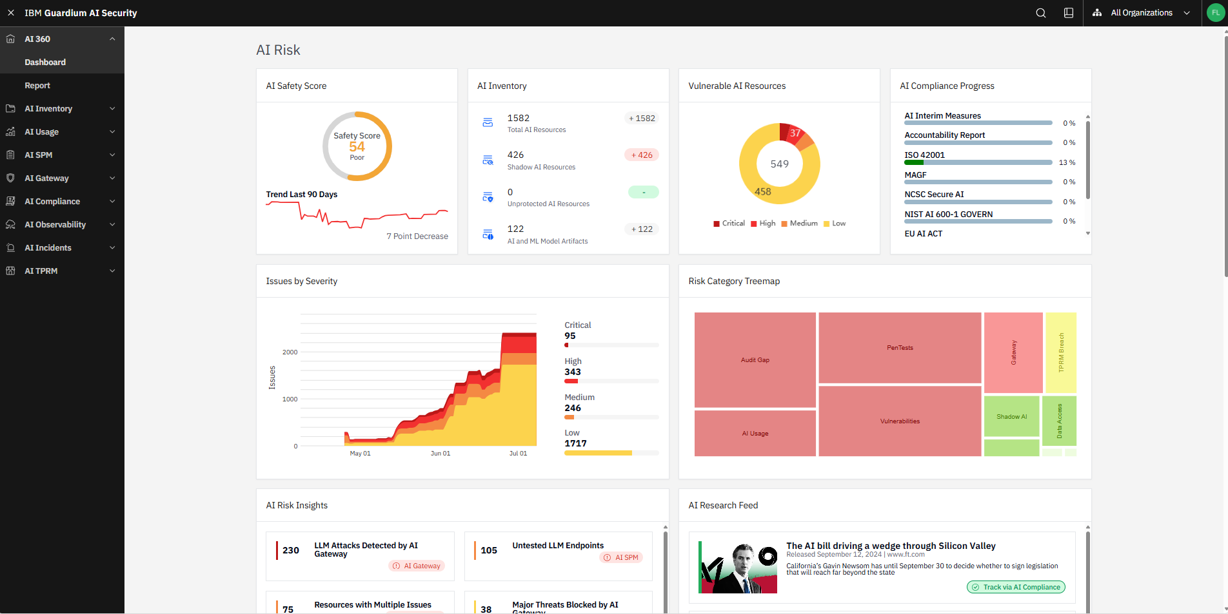The width and height of the screenshot is (1228, 614).
Task: Collapse the AI 360 section chevron
Action: coord(112,39)
